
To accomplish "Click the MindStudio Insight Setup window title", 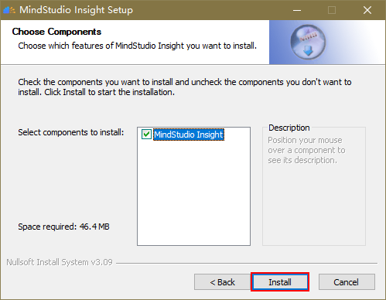I will [x=76, y=10].
